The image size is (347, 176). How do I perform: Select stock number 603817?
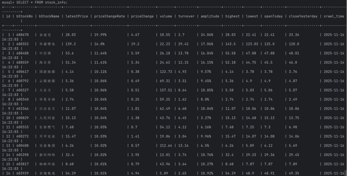pyautogui.click(x=22, y=164)
